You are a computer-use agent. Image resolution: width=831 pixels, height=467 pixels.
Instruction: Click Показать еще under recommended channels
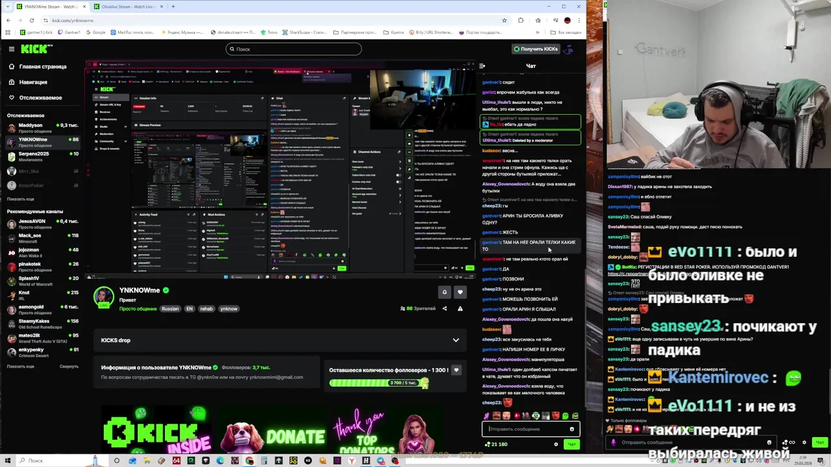point(20,366)
